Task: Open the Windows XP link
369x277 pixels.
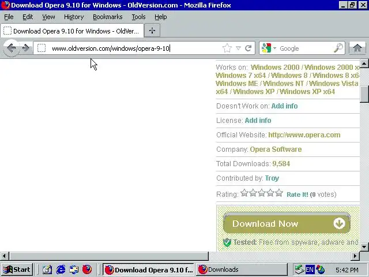Action: point(254,91)
